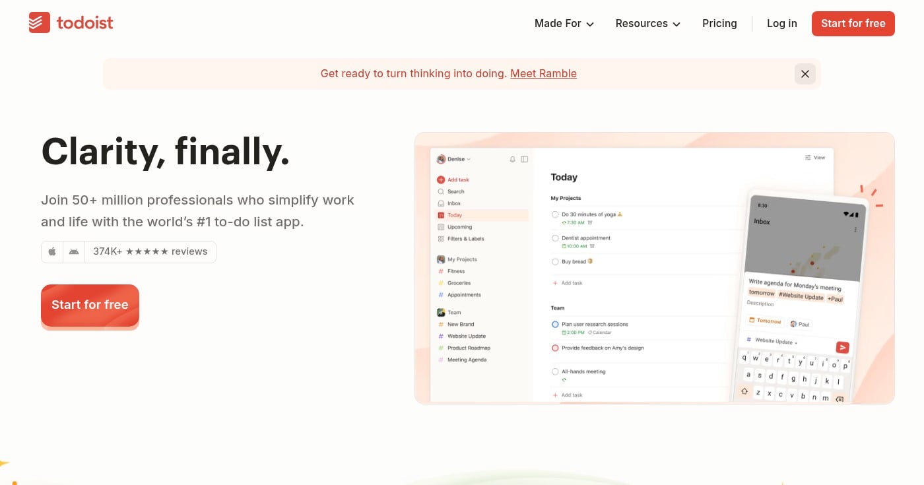Dismiss the Ramble announcement banner
Viewport: 924px width, 485px height.
[x=805, y=74]
